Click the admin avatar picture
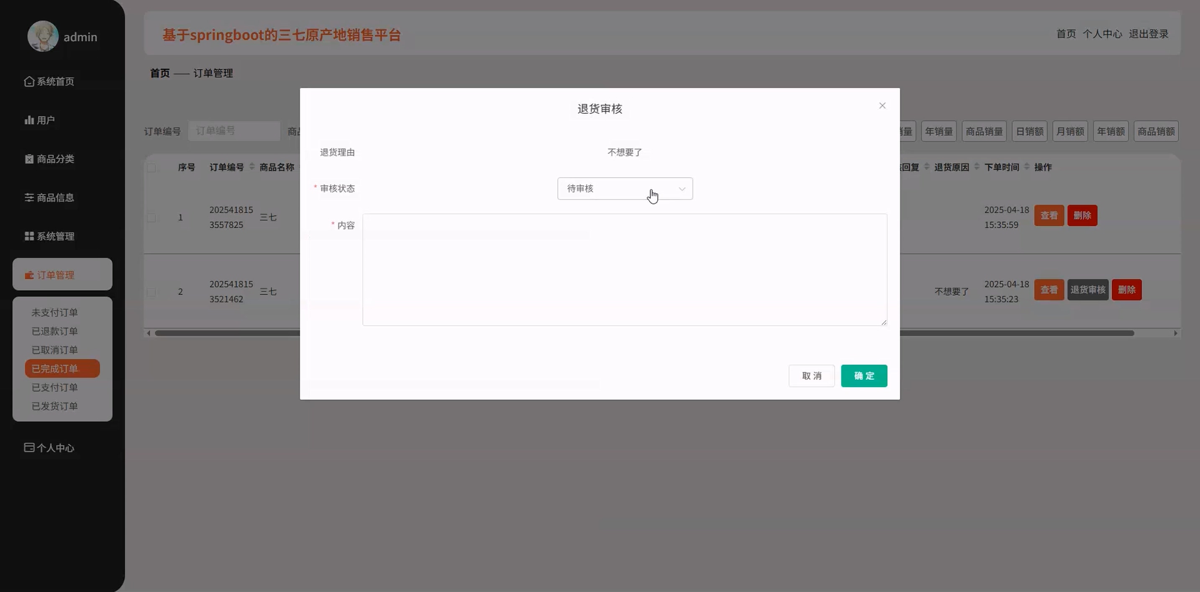Screen dimensions: 1200x592 tap(43, 36)
